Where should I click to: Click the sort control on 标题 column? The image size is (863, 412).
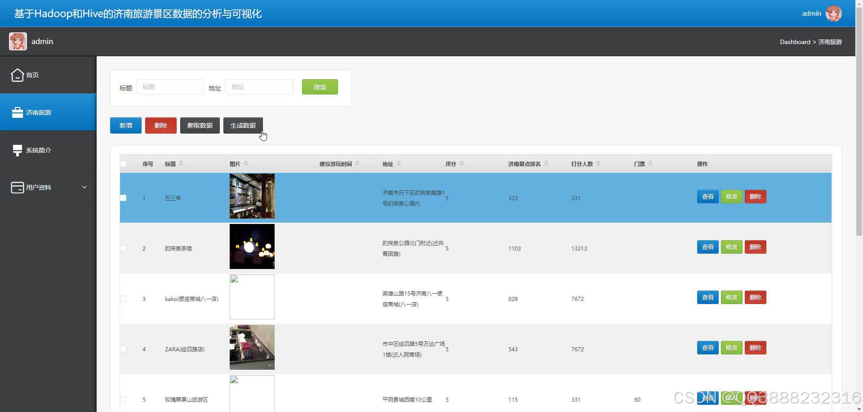tap(182, 164)
